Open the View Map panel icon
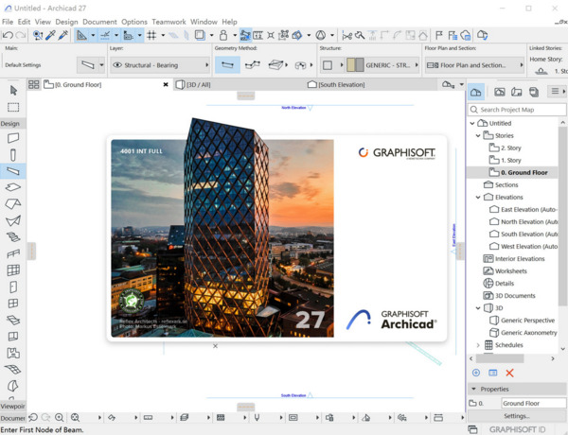 (500, 92)
